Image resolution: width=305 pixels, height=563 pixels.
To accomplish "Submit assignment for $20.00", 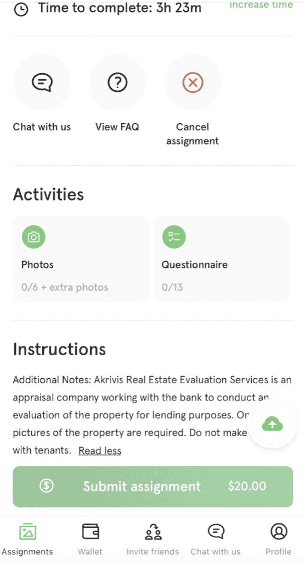I will [152, 487].
